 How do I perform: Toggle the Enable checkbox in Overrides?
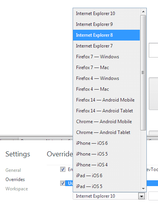[63, 169]
